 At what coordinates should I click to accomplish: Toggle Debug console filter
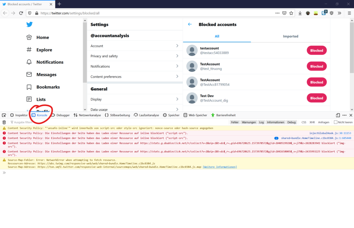[x=291, y=122]
